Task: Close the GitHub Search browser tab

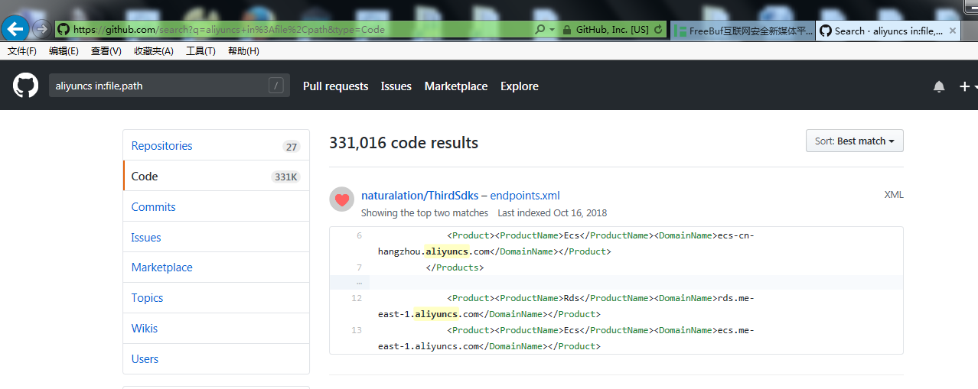Action: (x=953, y=31)
